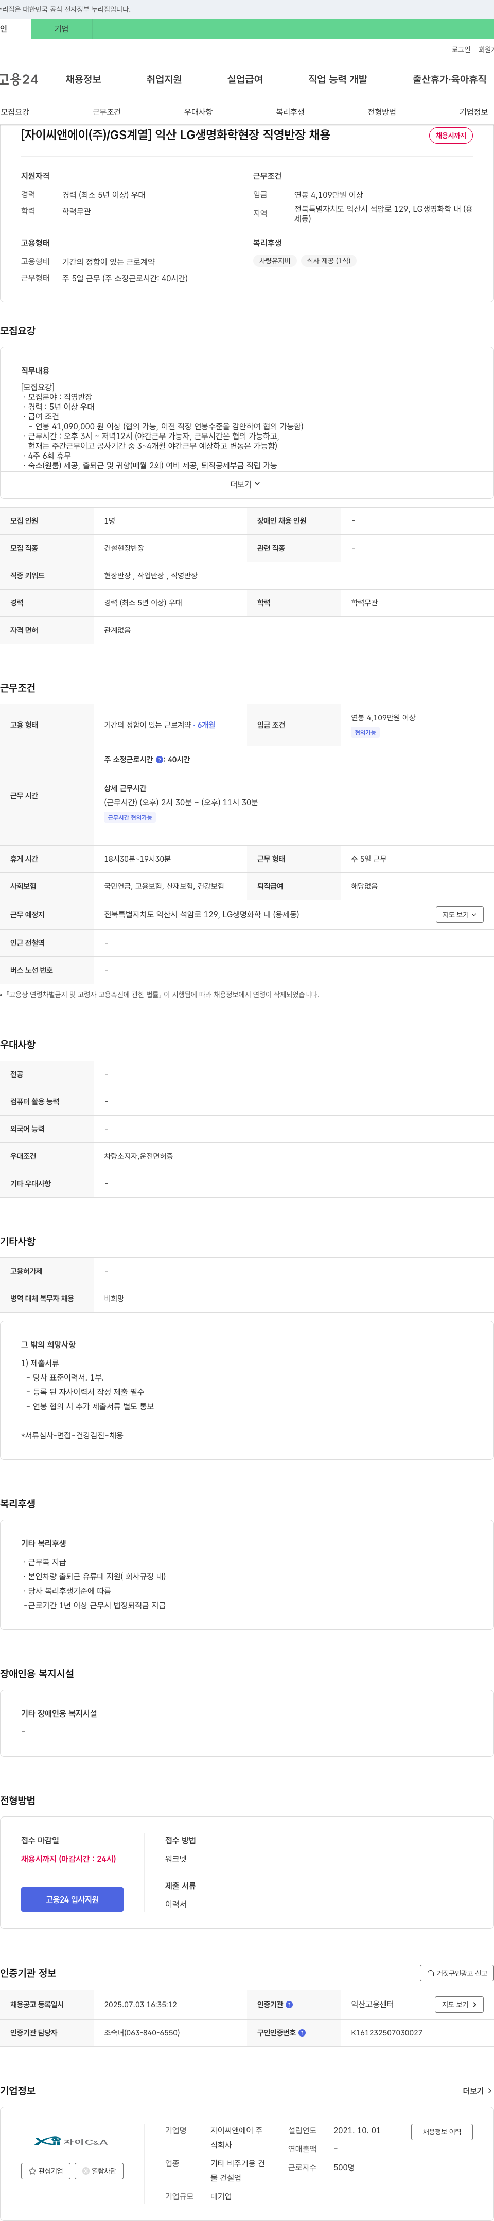Open the 출산휴가·육아휴직 menu
This screenshot has height=2221, width=494.
click(449, 79)
